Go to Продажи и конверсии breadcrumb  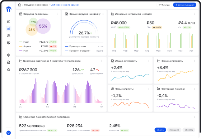pyautogui.click(x=36, y=5)
